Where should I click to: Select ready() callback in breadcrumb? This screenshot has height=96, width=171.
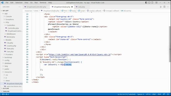[94, 11]
